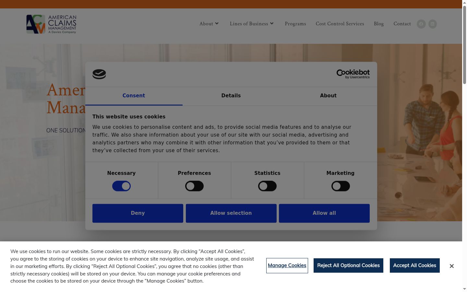Open the Contact page

[x=402, y=24]
